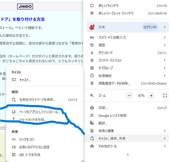169x162 pixels.
Task: Click the red octopus profile avatar
Action: [92, 27]
